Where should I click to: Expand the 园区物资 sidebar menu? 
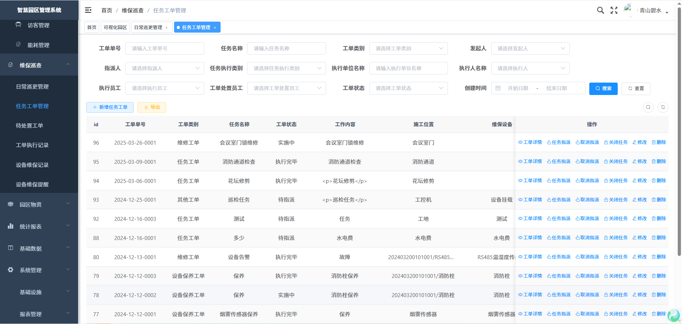pos(39,205)
